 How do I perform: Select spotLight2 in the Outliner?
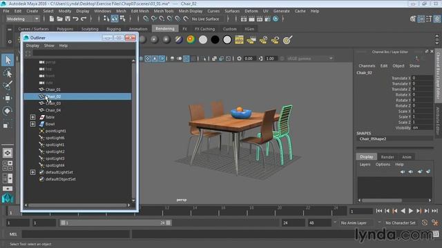click(55, 152)
